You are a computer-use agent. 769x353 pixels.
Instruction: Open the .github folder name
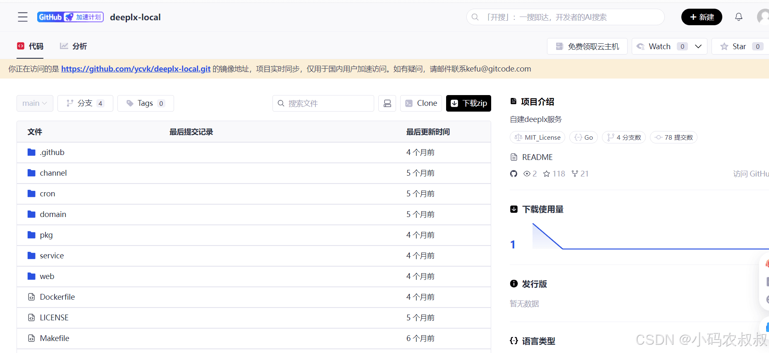[x=52, y=152]
